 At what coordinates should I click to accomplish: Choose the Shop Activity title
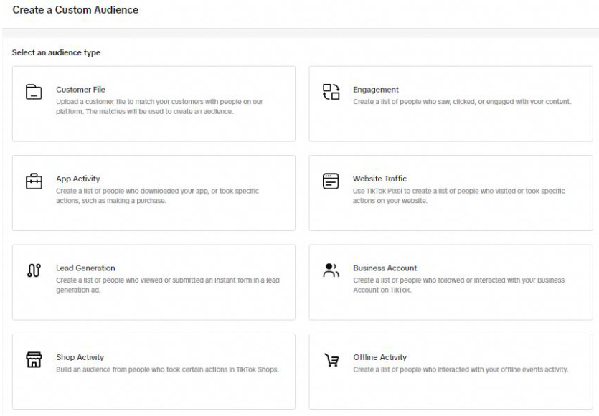(x=80, y=357)
